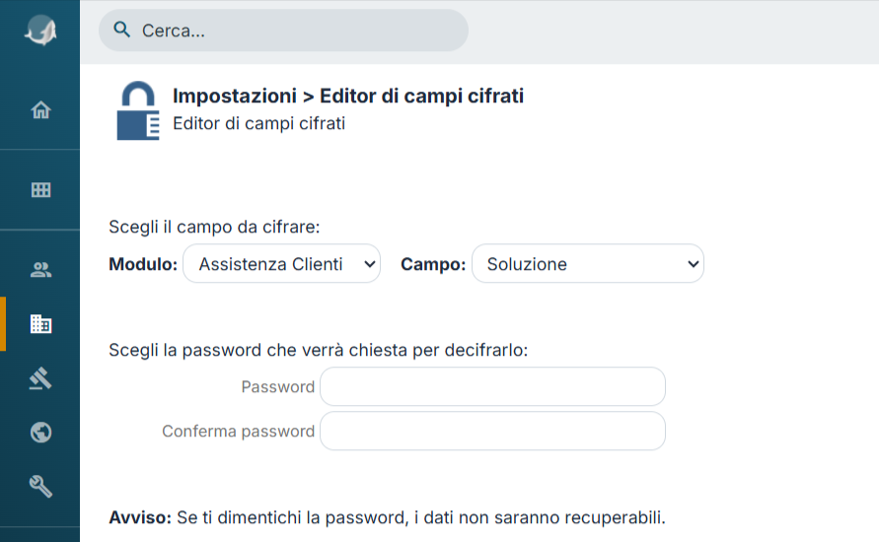Select the highlighted building icon in the sidebar

(x=40, y=323)
